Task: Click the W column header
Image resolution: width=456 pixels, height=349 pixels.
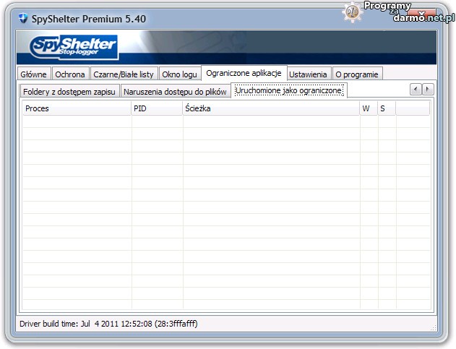Action: pyautogui.click(x=369, y=108)
